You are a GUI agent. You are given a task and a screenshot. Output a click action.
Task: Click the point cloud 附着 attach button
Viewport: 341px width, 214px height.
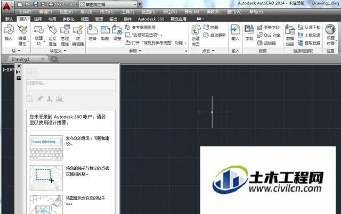tap(211, 27)
